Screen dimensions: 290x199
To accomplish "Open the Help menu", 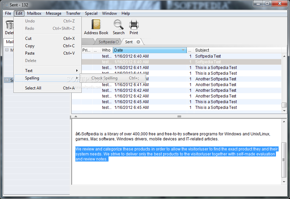I will point(126,13).
